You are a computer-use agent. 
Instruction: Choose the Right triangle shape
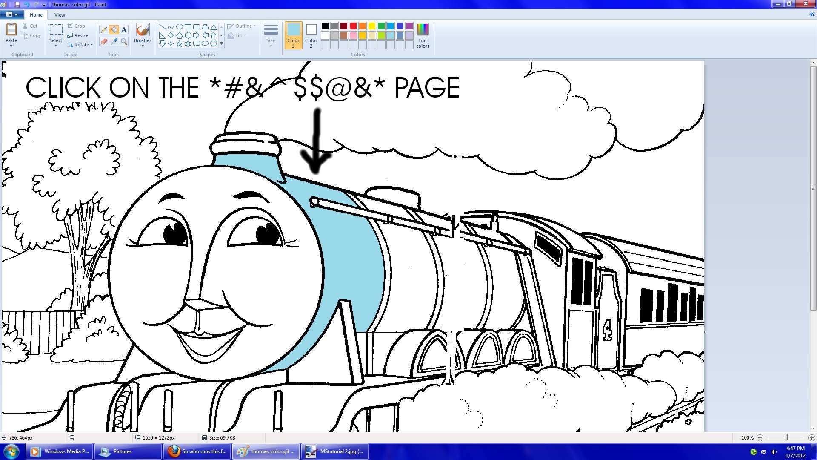(x=162, y=35)
